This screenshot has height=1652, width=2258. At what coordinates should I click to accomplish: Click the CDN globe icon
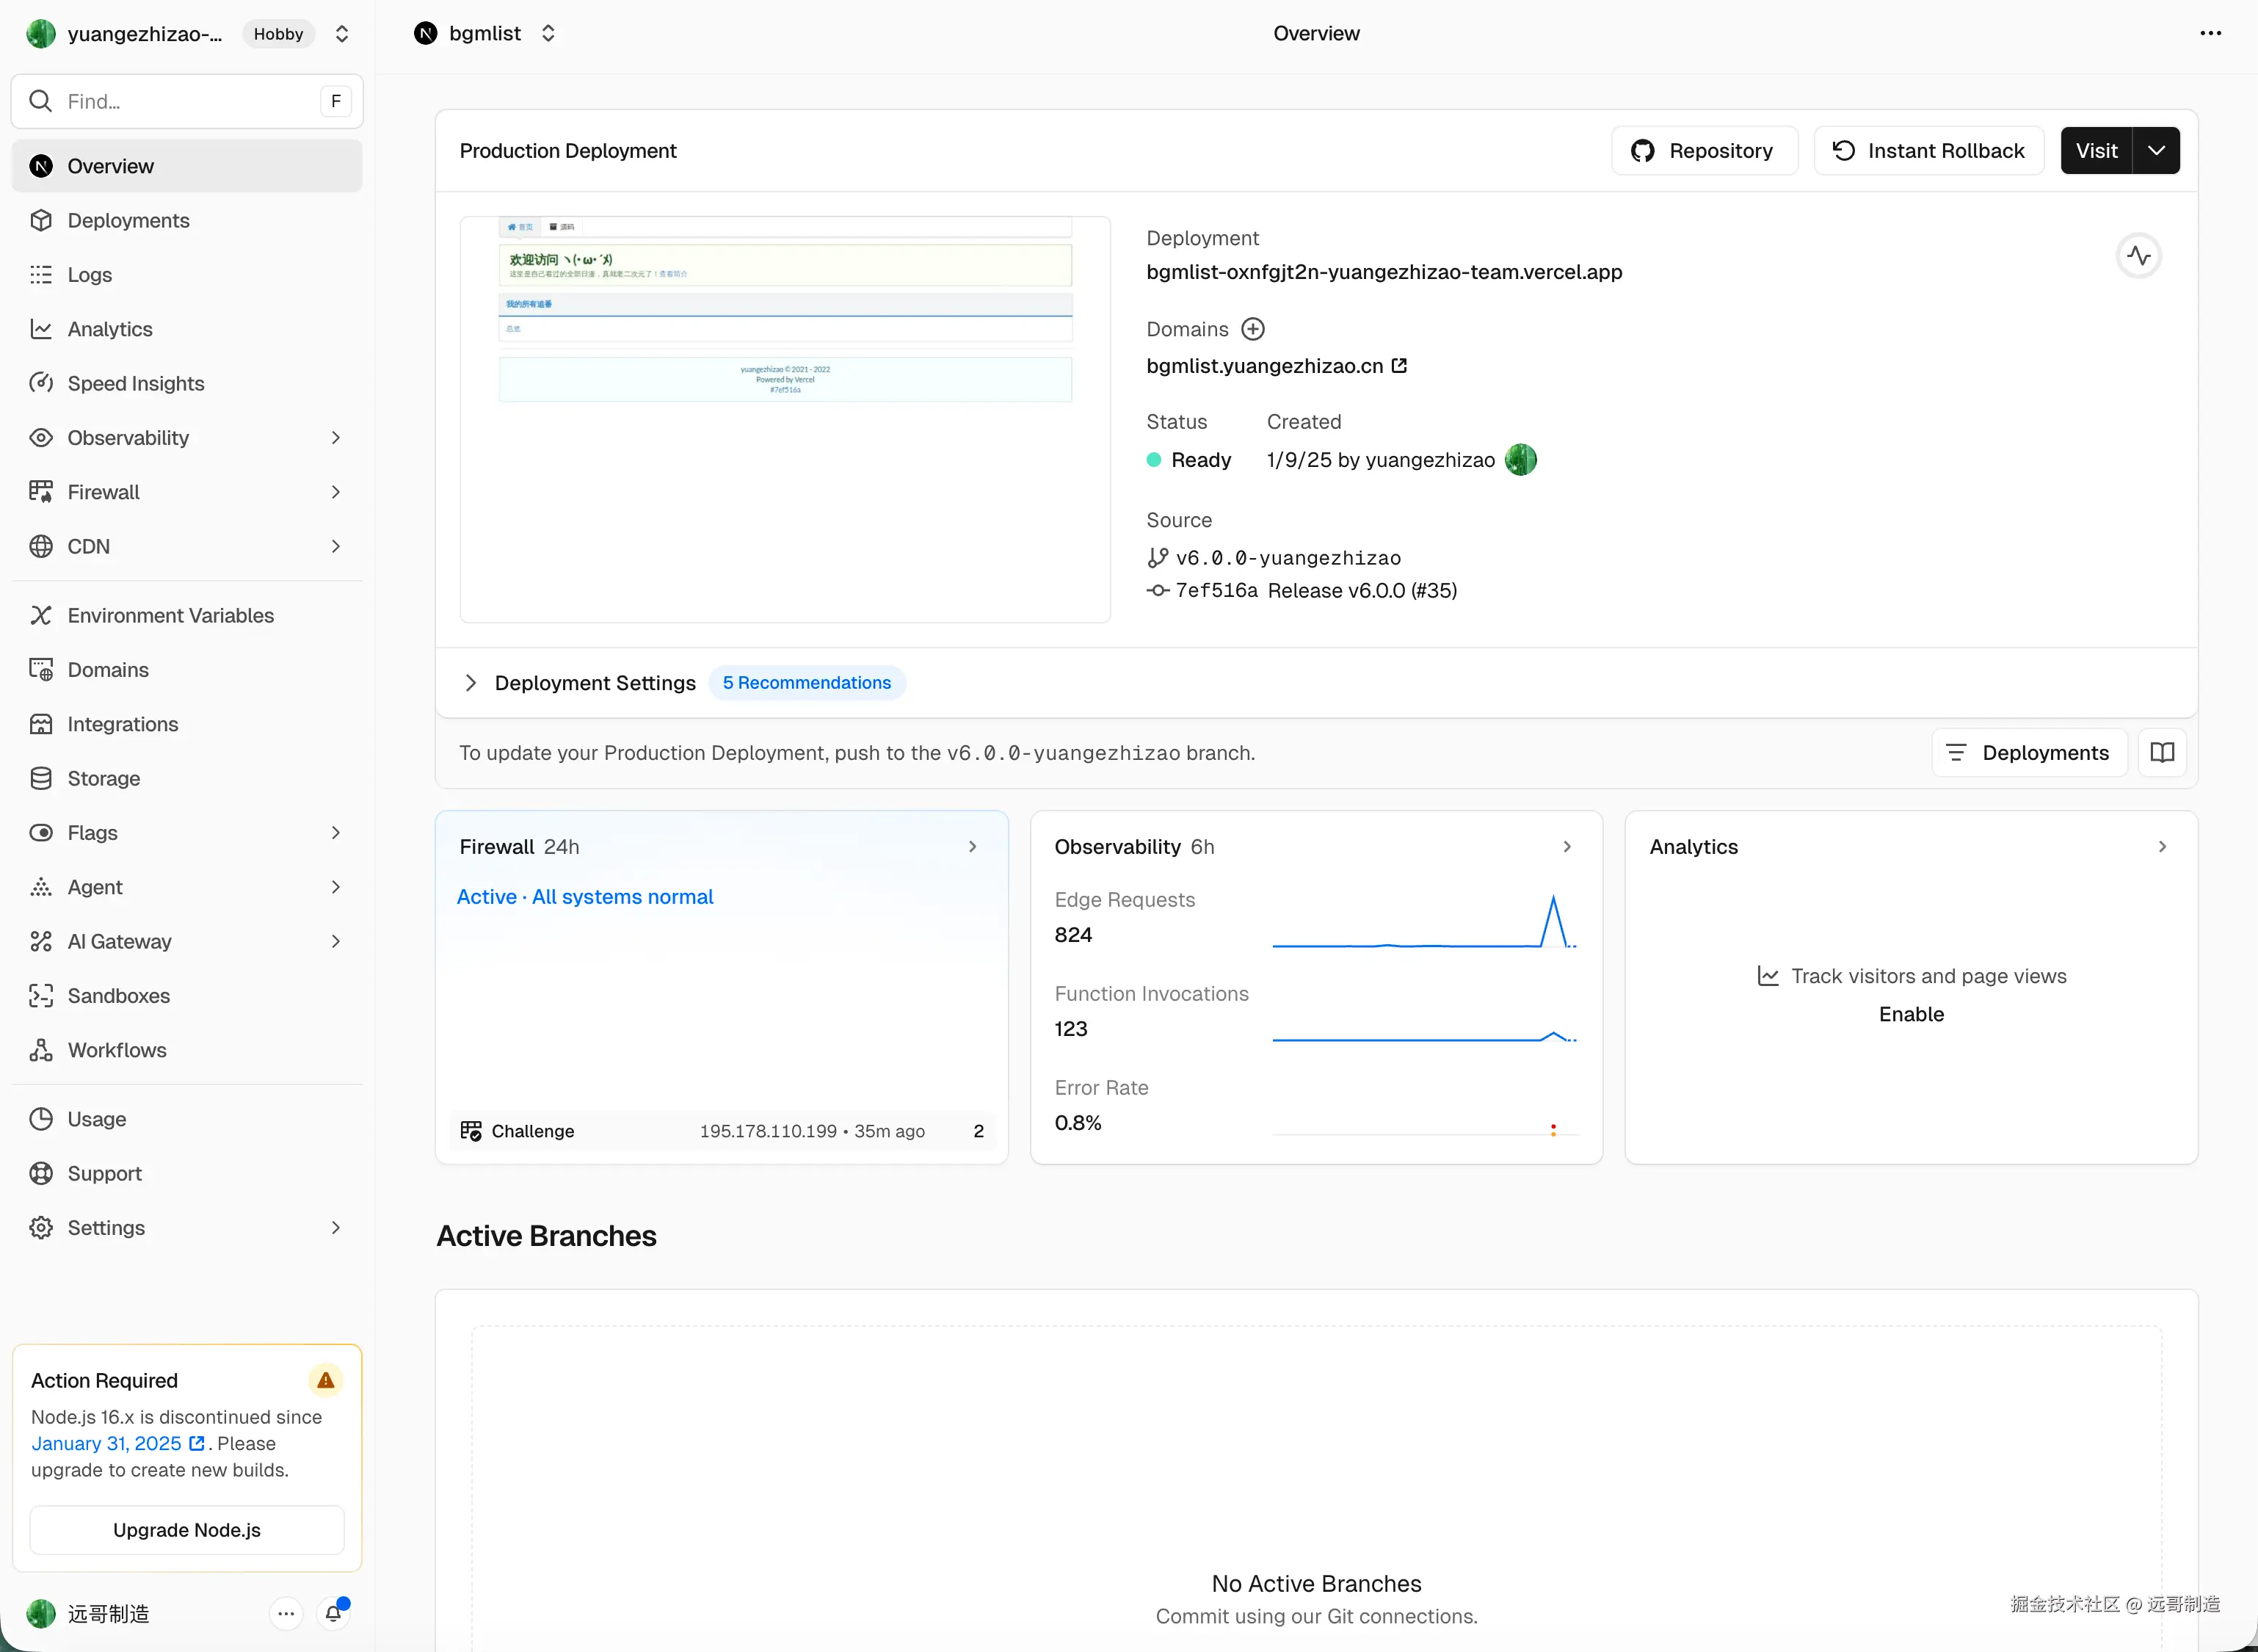tap(41, 546)
